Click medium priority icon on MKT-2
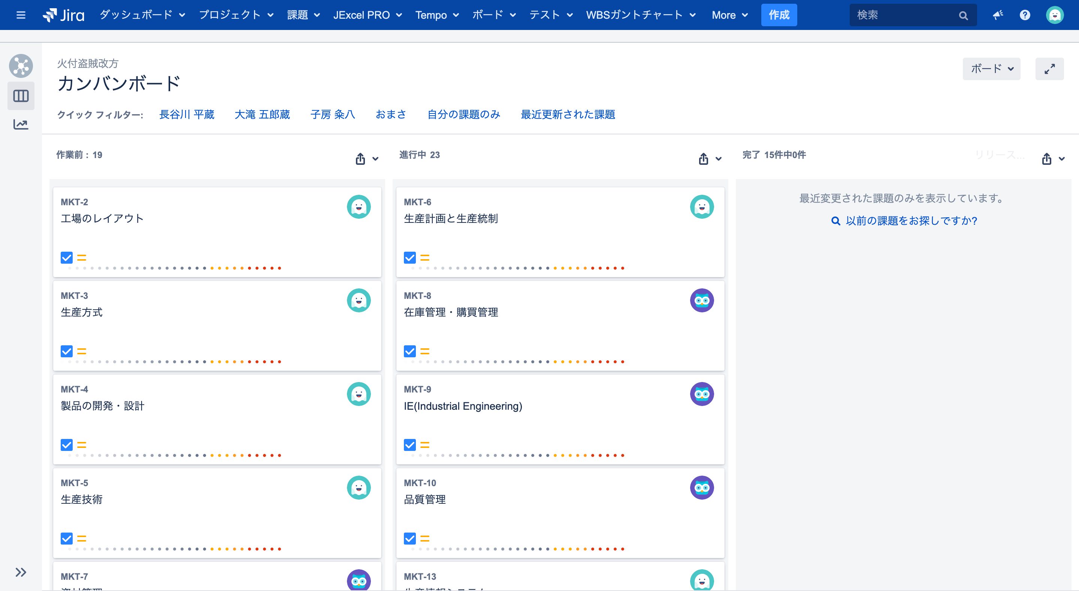This screenshot has height=591, width=1079. point(82,258)
